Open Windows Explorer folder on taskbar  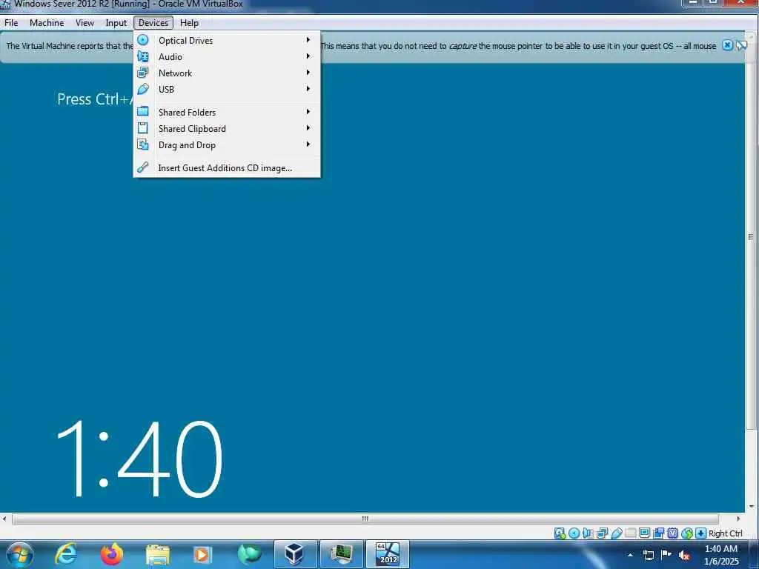[x=158, y=554]
